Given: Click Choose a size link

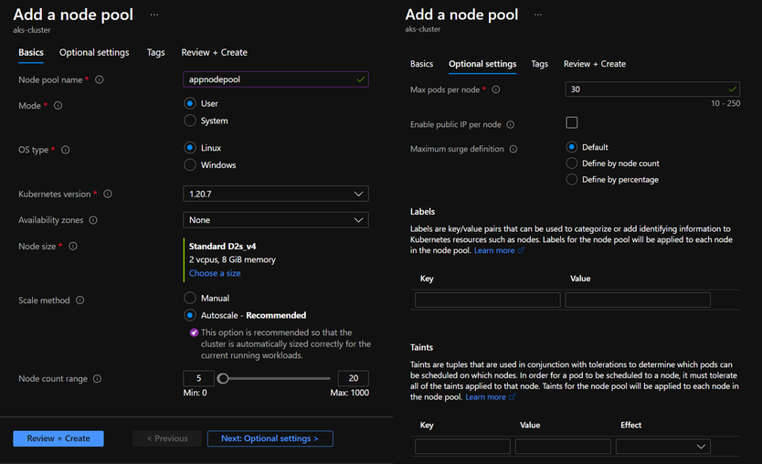Looking at the screenshot, I should [215, 273].
